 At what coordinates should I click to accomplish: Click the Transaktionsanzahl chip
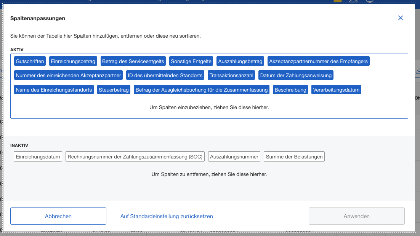(231, 75)
